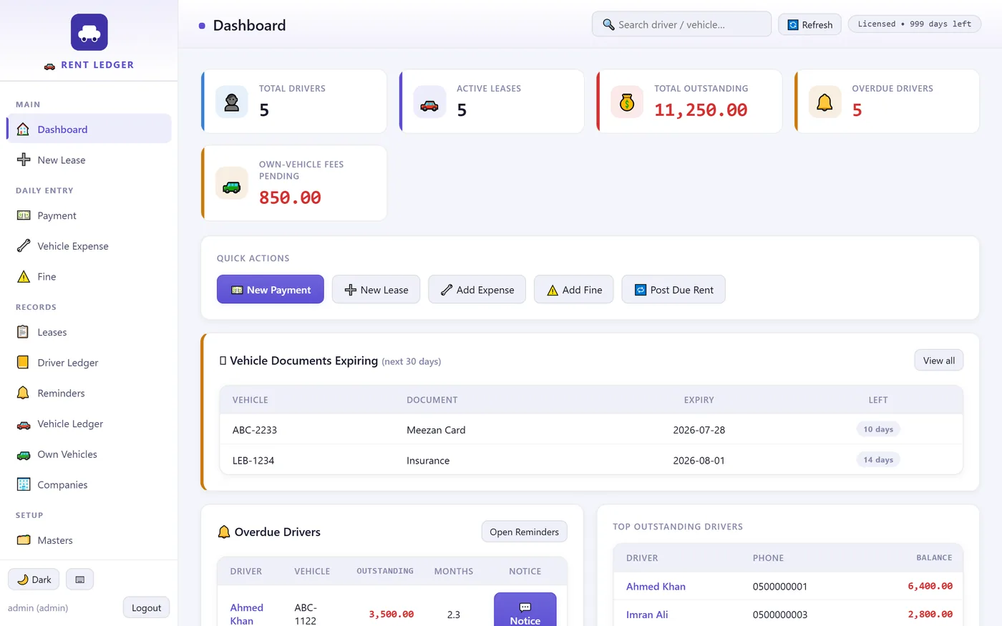Click the 2026-08-01 expiry date

[x=699, y=460]
